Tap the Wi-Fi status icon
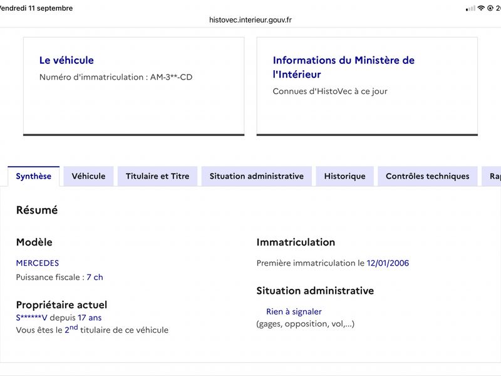501x376 pixels. (x=481, y=8)
